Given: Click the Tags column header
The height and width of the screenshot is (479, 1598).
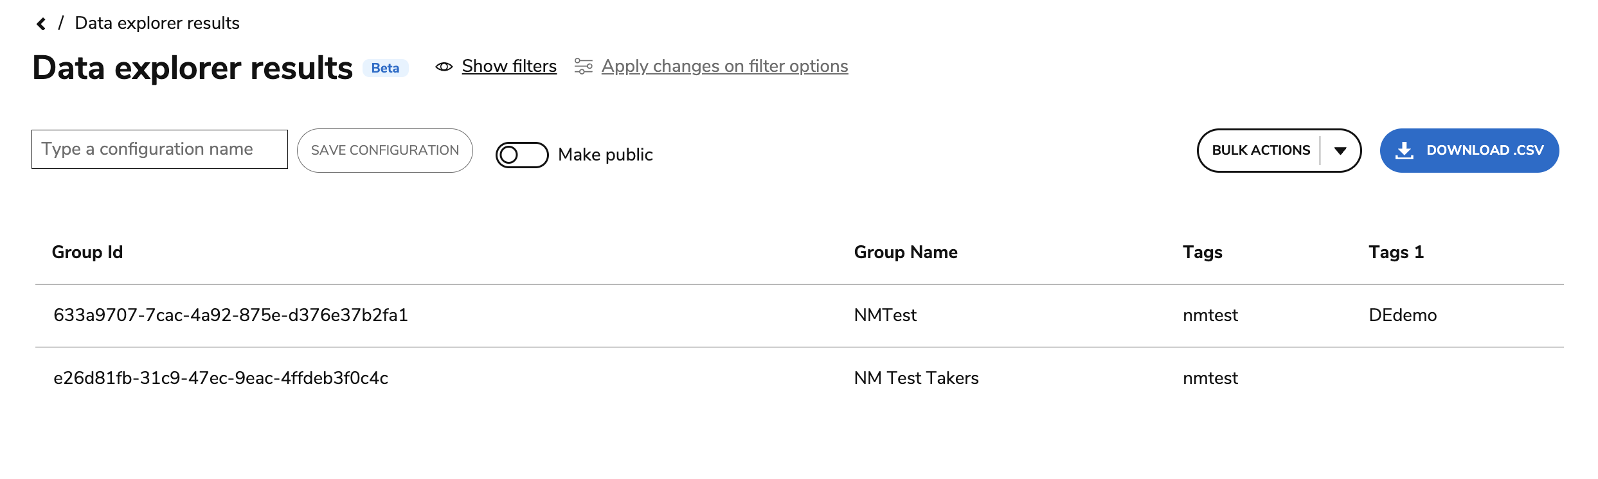Looking at the screenshot, I should click(x=1203, y=252).
